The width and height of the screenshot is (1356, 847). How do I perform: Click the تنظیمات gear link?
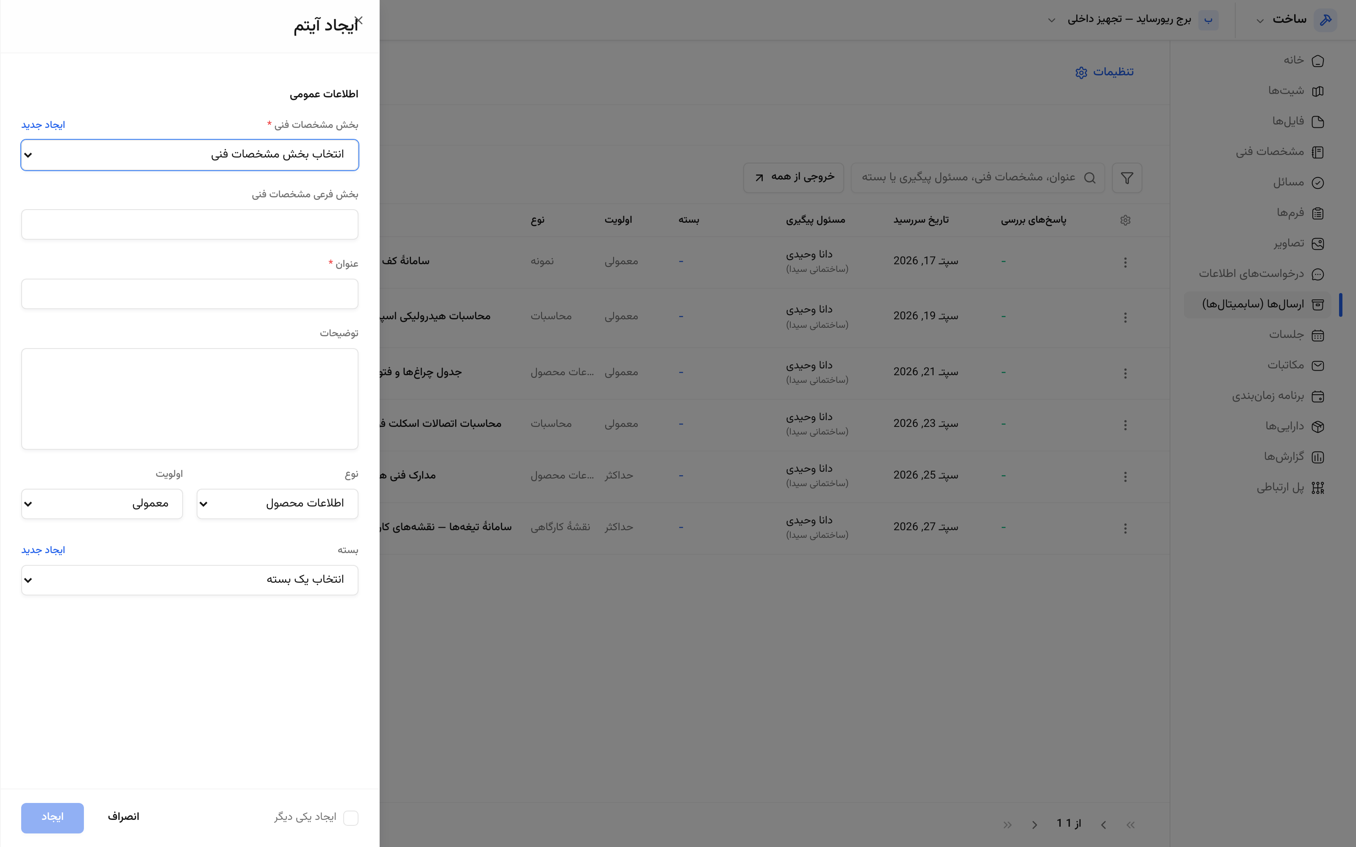(1104, 72)
